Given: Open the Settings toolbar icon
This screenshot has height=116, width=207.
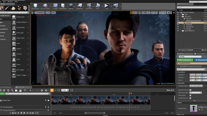Looking at the screenshot, I should (71, 6).
